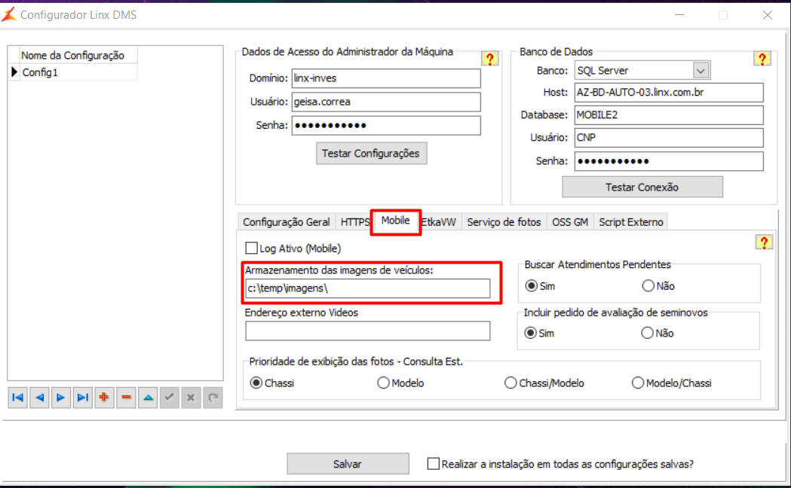Screen dimensions: 791x488
Task: Switch to EtkaVW tab
Action: (x=439, y=222)
